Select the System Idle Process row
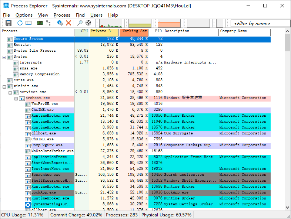Viewport: 291px width, 219px height. 136,51
